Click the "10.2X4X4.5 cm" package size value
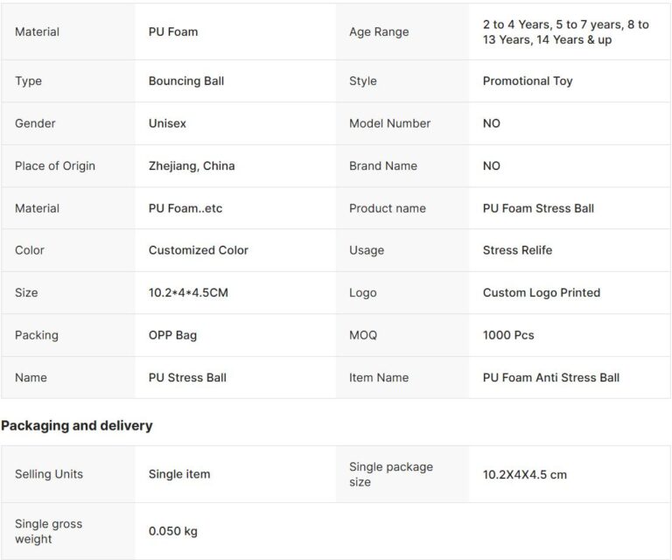The image size is (672, 560). [x=525, y=474]
